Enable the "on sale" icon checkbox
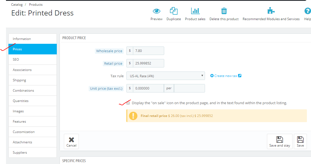The height and width of the screenshot is (164, 311). [x=128, y=103]
